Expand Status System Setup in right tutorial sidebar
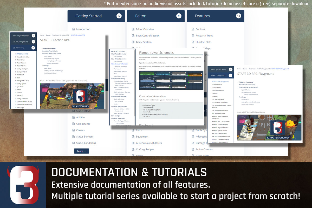The image size is (312, 208). [x=221, y=69]
